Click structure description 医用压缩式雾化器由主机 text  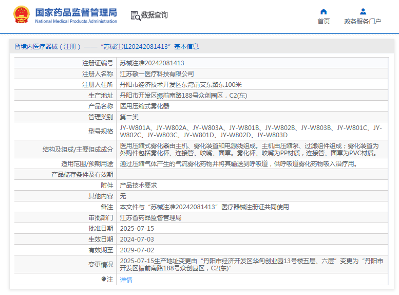point(250,149)
